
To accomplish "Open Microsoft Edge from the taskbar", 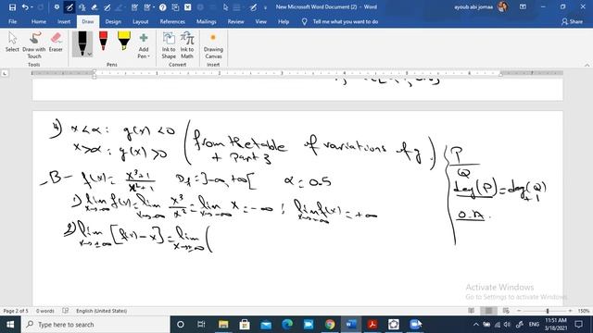I will click(x=287, y=325).
